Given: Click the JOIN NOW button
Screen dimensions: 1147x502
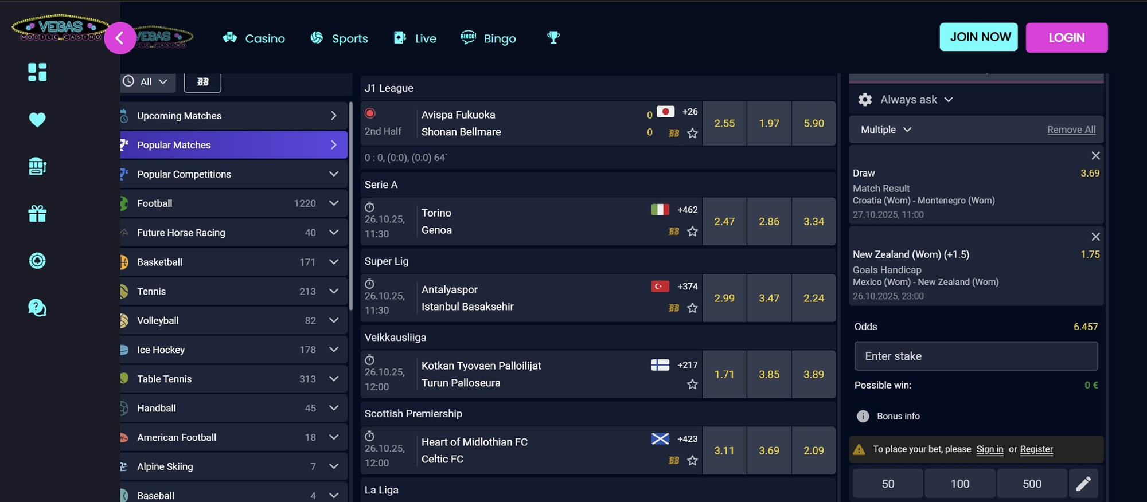Looking at the screenshot, I should point(978,37).
